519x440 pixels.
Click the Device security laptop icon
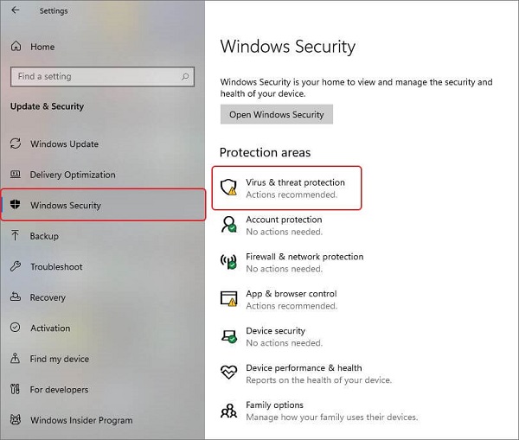point(229,336)
